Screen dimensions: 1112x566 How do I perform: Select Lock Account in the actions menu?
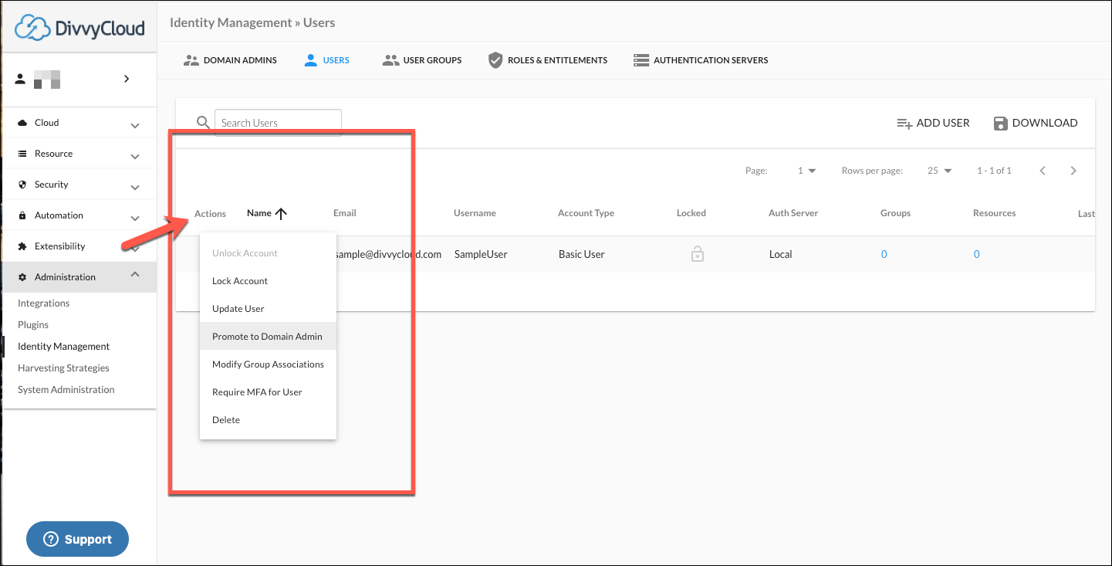pos(268,281)
